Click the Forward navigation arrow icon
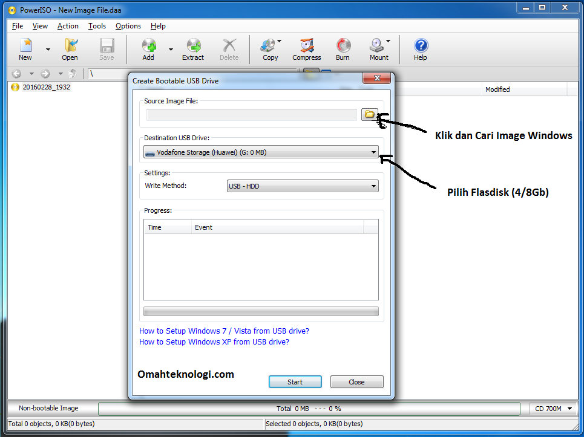 click(45, 74)
